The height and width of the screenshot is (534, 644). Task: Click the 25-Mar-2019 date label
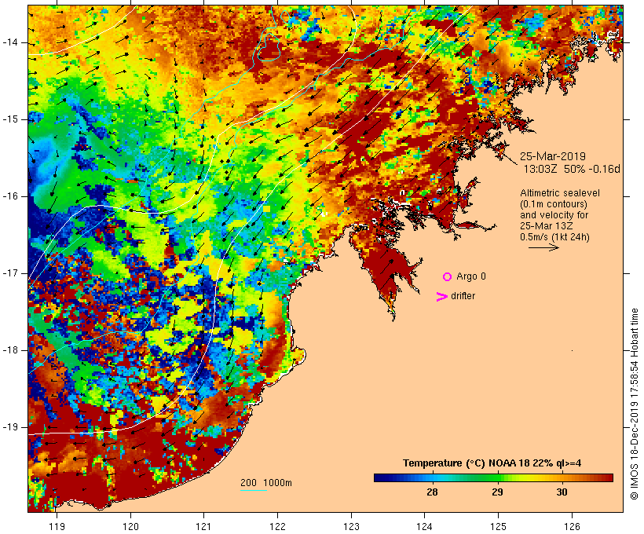point(552,156)
